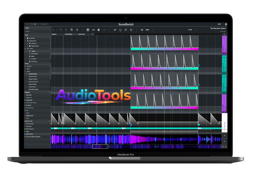Redo the last action
253x174 pixels.
click(66, 30)
